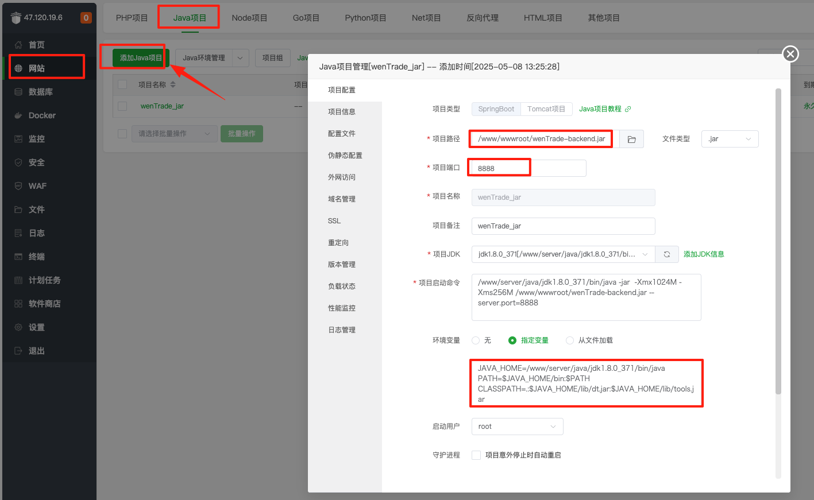Switch to the Go项目 tab
This screenshot has height=500, width=814.
coord(306,18)
